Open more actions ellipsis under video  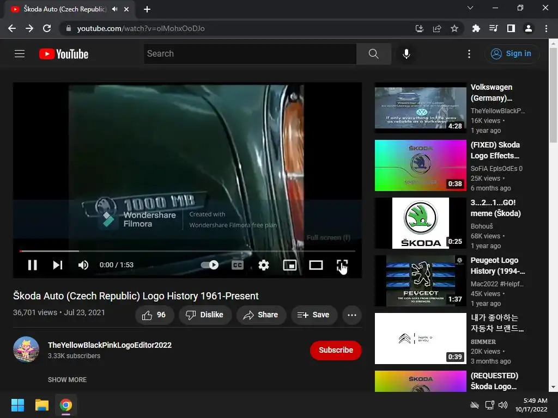coord(352,315)
